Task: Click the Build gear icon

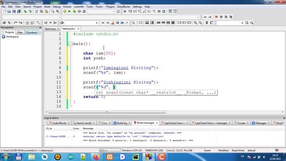Action: (65, 12)
